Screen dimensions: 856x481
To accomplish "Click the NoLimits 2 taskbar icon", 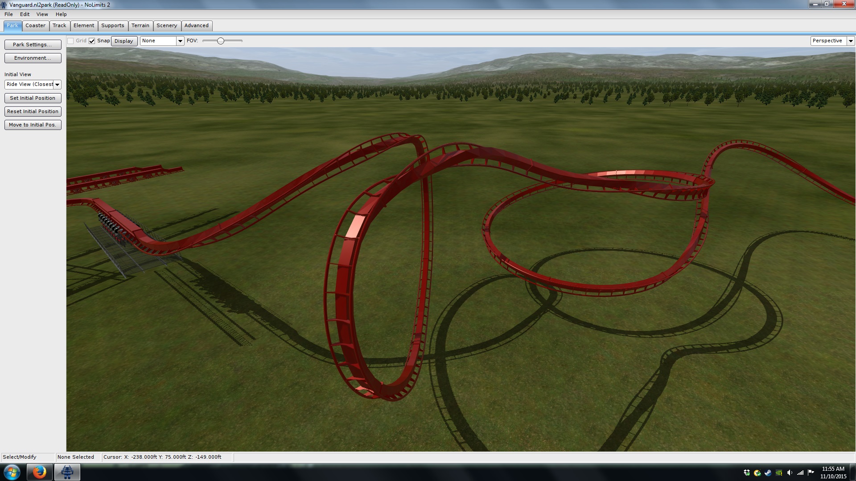I will (x=67, y=472).
